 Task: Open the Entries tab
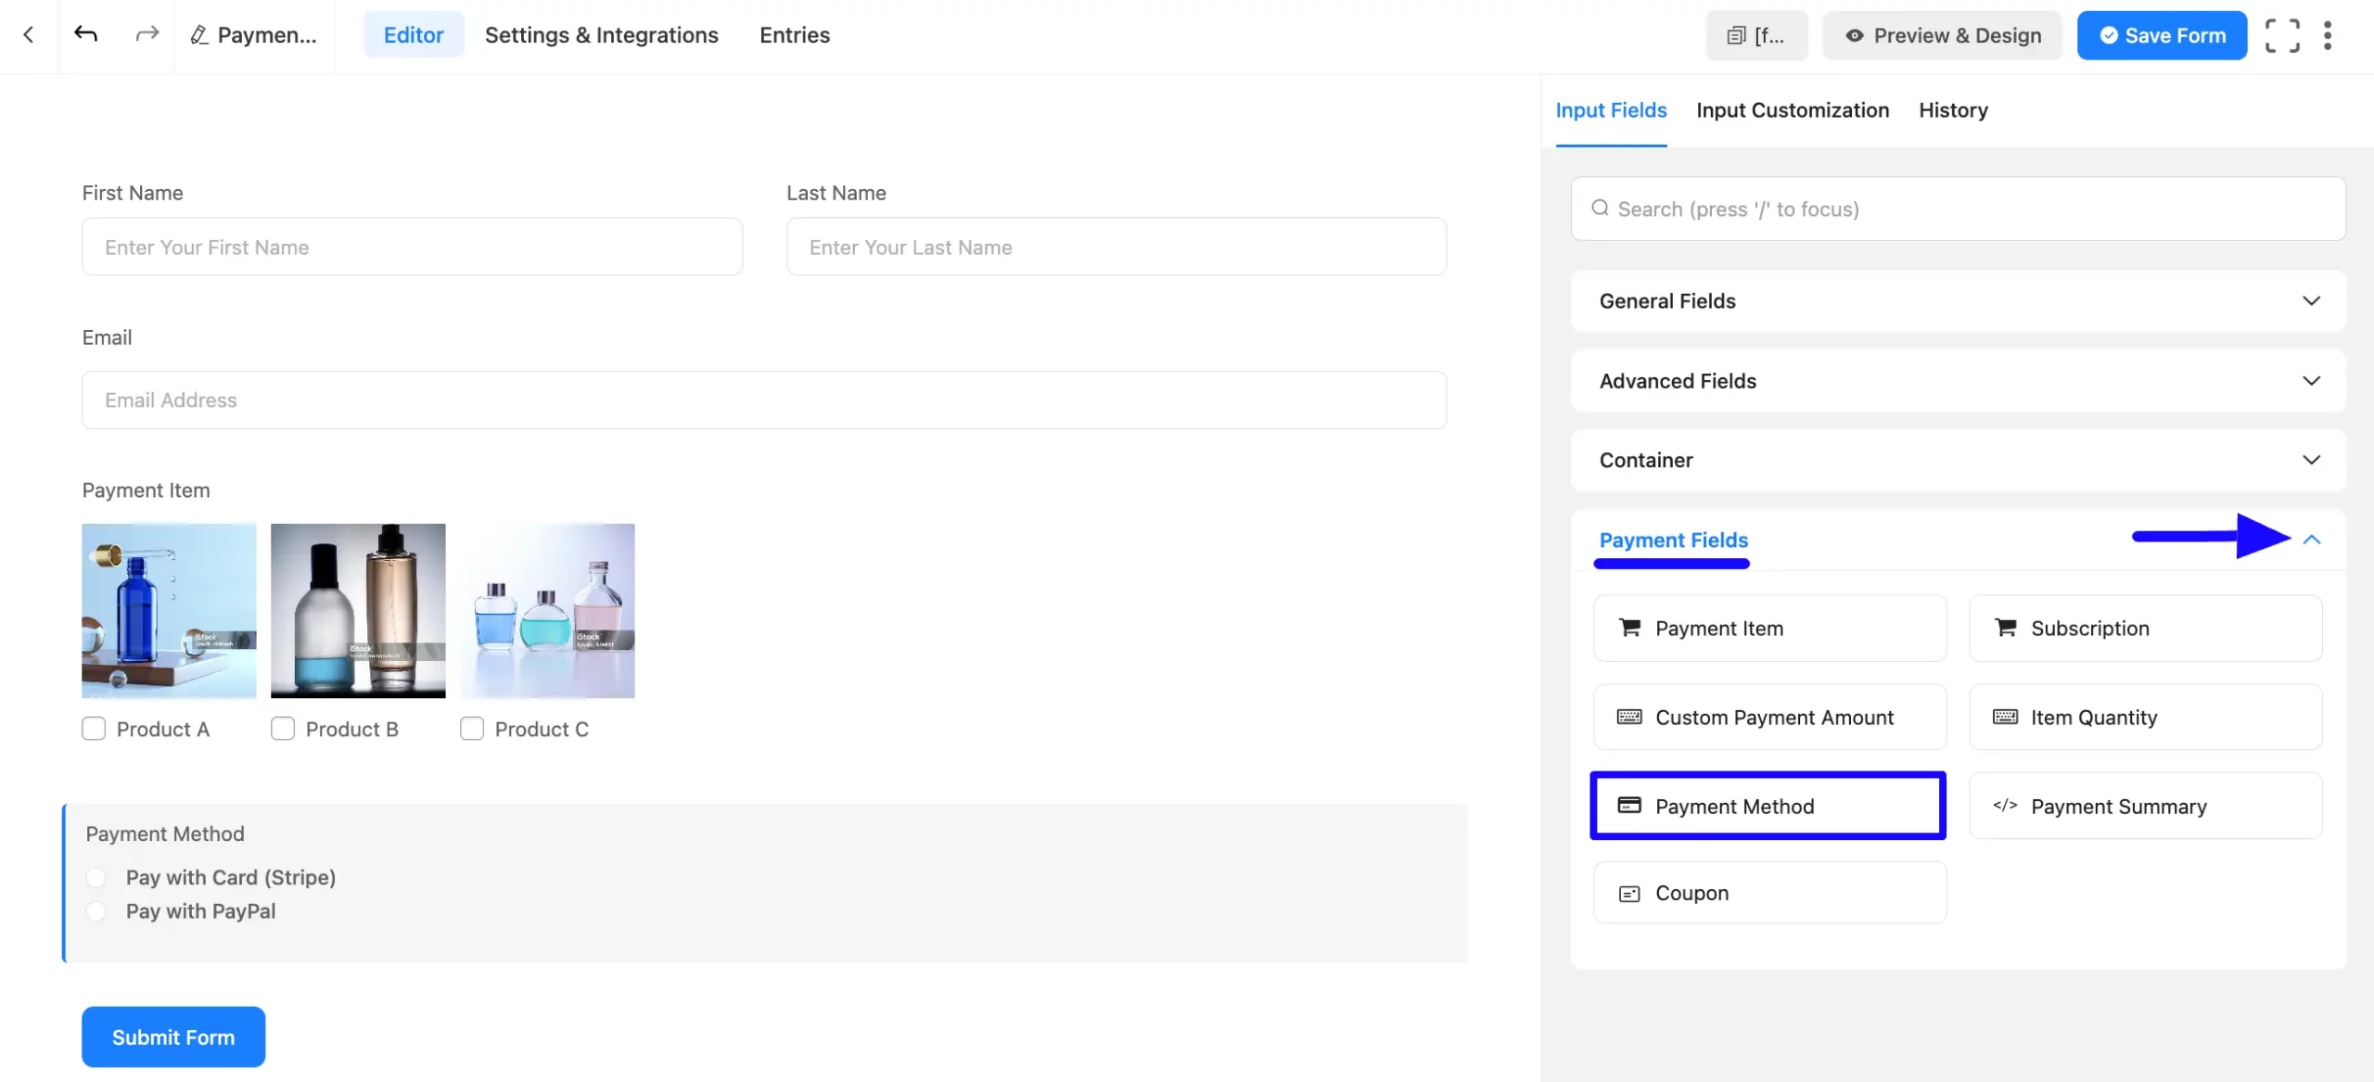pyautogui.click(x=795, y=35)
